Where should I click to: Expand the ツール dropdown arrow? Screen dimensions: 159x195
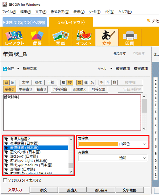click(111, 69)
